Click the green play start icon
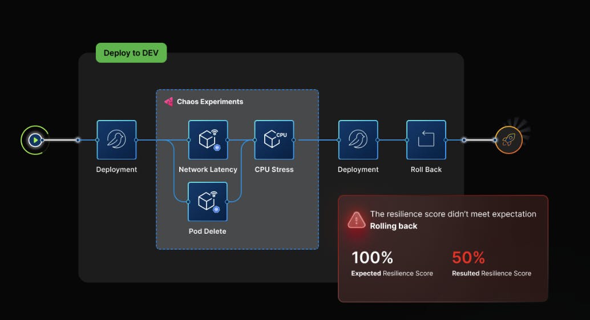 [35, 140]
